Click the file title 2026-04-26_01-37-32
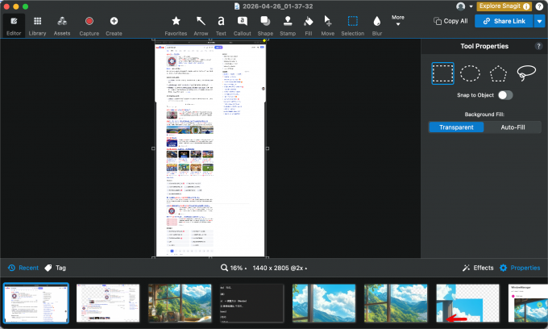 (277, 6)
